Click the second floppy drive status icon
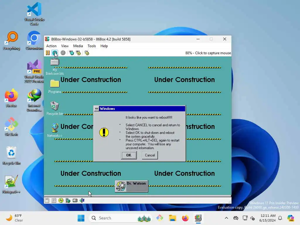Viewport: 300px width, 225px height. point(54,200)
